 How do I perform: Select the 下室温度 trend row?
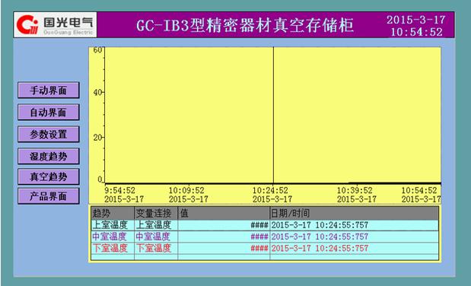click(265, 248)
